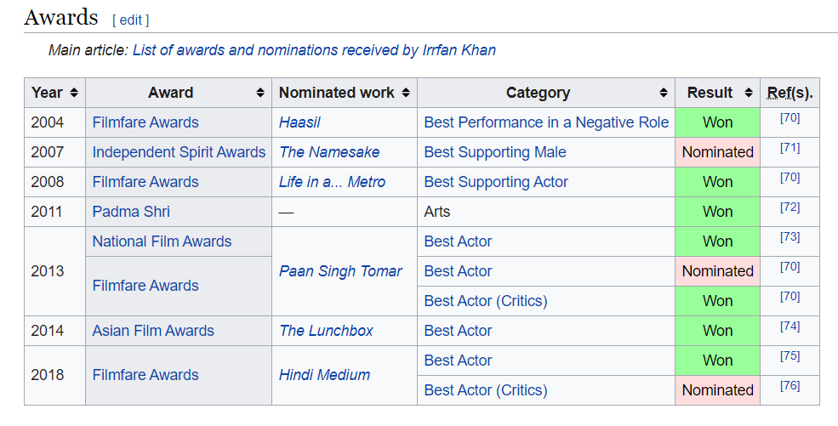
Task: Click the edit link beside Awards heading
Action: coord(130,20)
